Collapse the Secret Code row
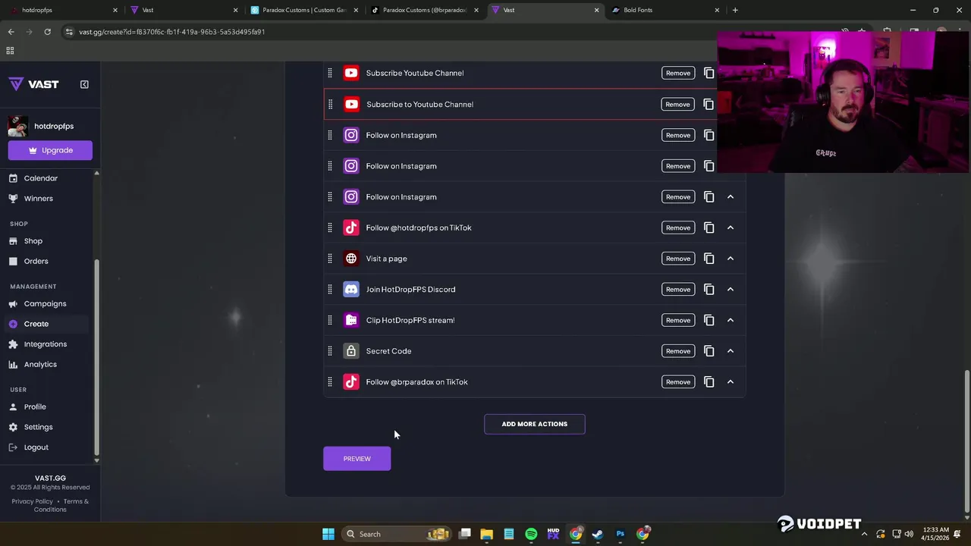This screenshot has width=971, height=546. pyautogui.click(x=731, y=351)
